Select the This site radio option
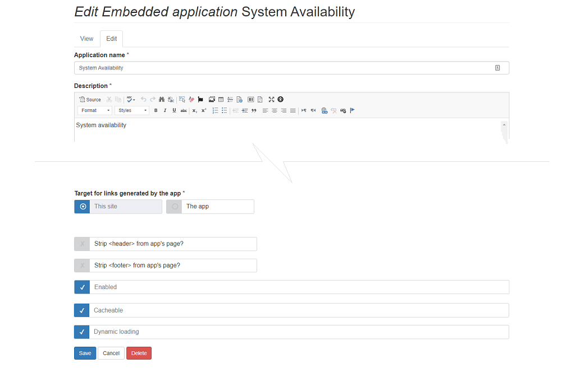The width and height of the screenshot is (585, 368). pyautogui.click(x=118, y=207)
